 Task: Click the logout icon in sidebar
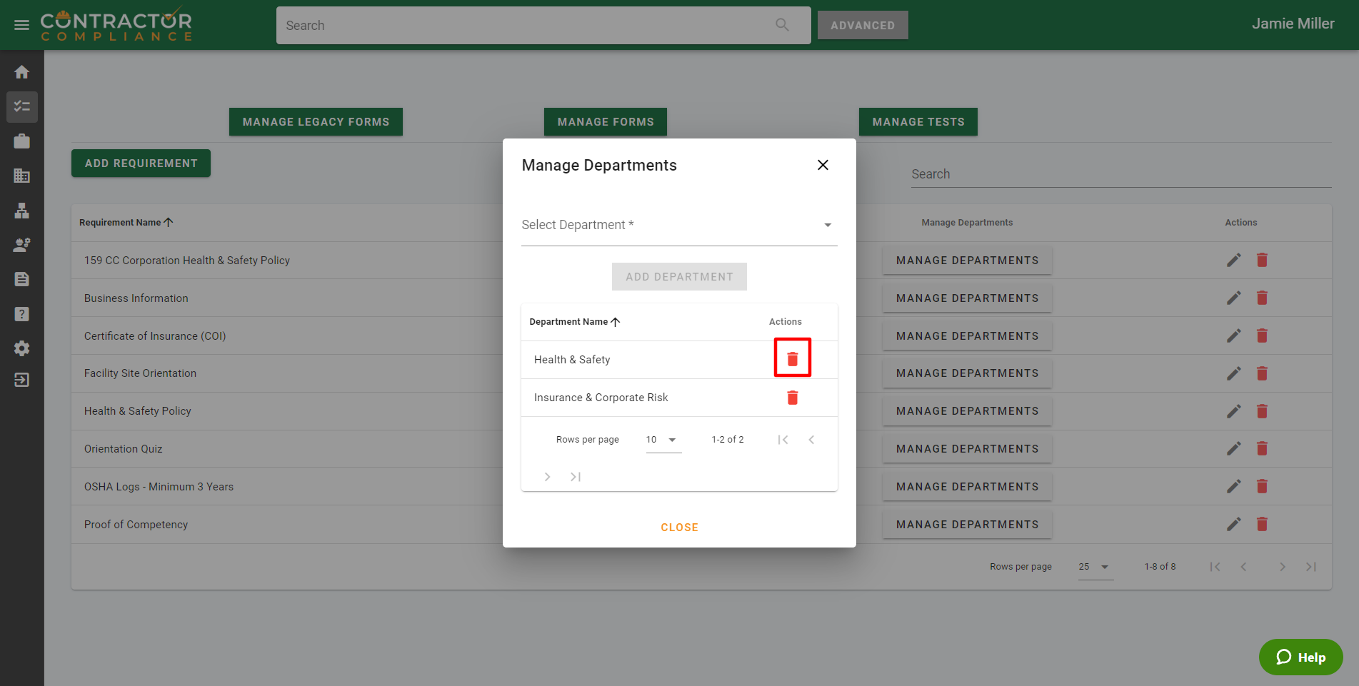pos(21,380)
